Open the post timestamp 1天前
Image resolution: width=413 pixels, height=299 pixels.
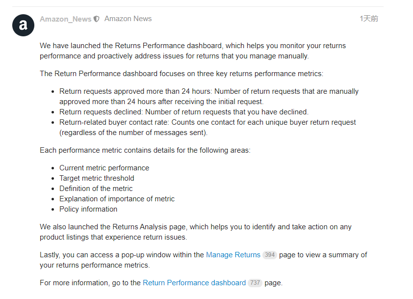pyautogui.click(x=369, y=19)
